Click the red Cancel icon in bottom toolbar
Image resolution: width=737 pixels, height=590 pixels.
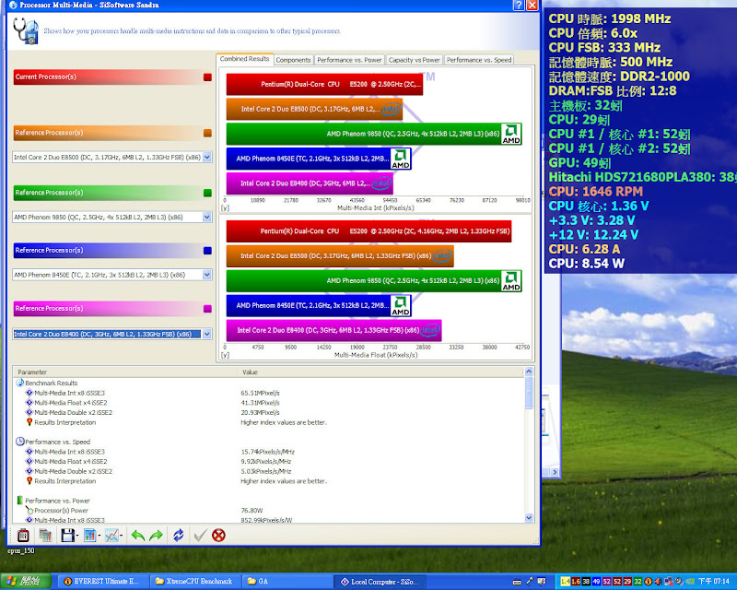click(x=218, y=536)
